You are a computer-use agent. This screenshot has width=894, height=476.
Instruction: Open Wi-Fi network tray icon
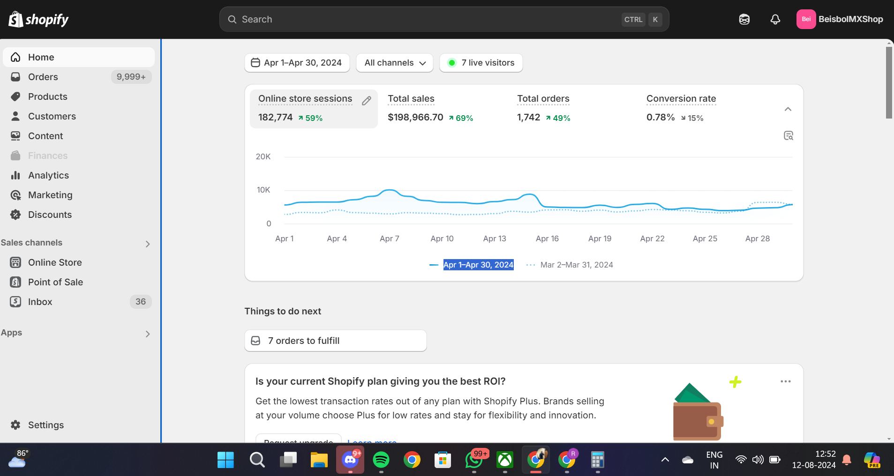741,460
